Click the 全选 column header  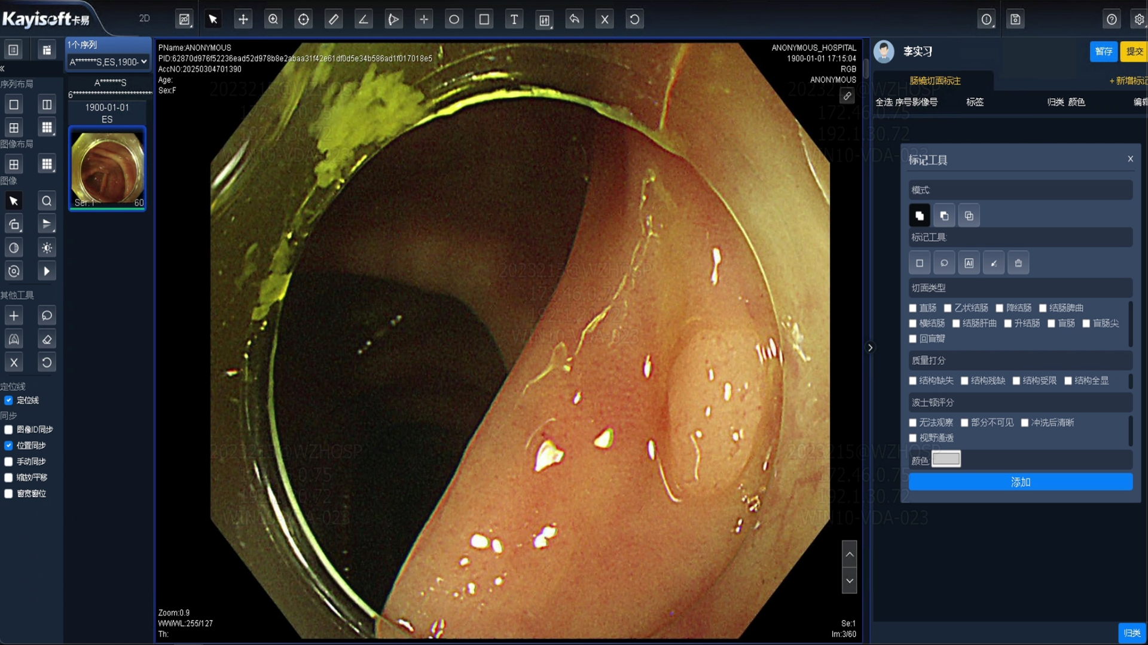point(884,102)
